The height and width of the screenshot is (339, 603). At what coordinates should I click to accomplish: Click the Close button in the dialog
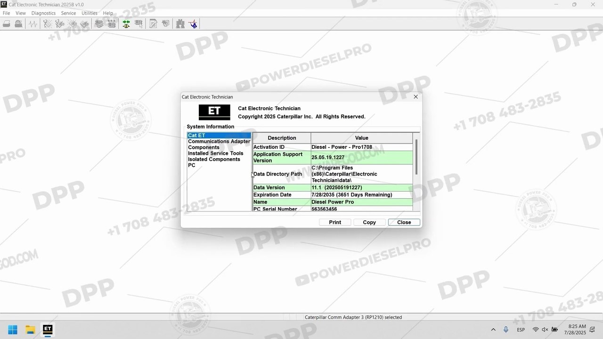(x=404, y=222)
